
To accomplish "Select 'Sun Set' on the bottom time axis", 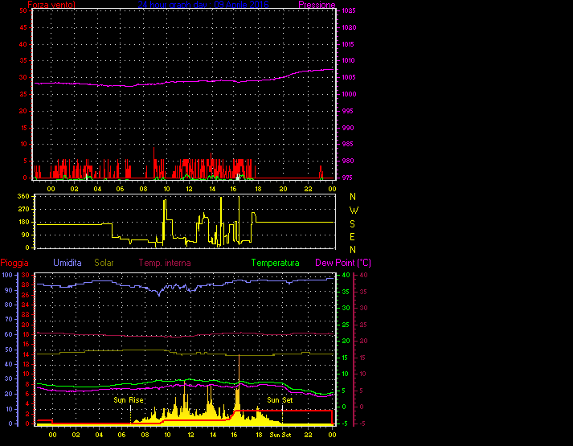I will click(x=280, y=435).
